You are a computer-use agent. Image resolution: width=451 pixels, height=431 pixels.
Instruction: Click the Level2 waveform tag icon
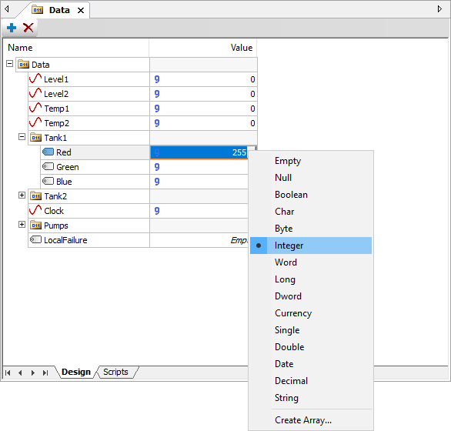pos(35,93)
